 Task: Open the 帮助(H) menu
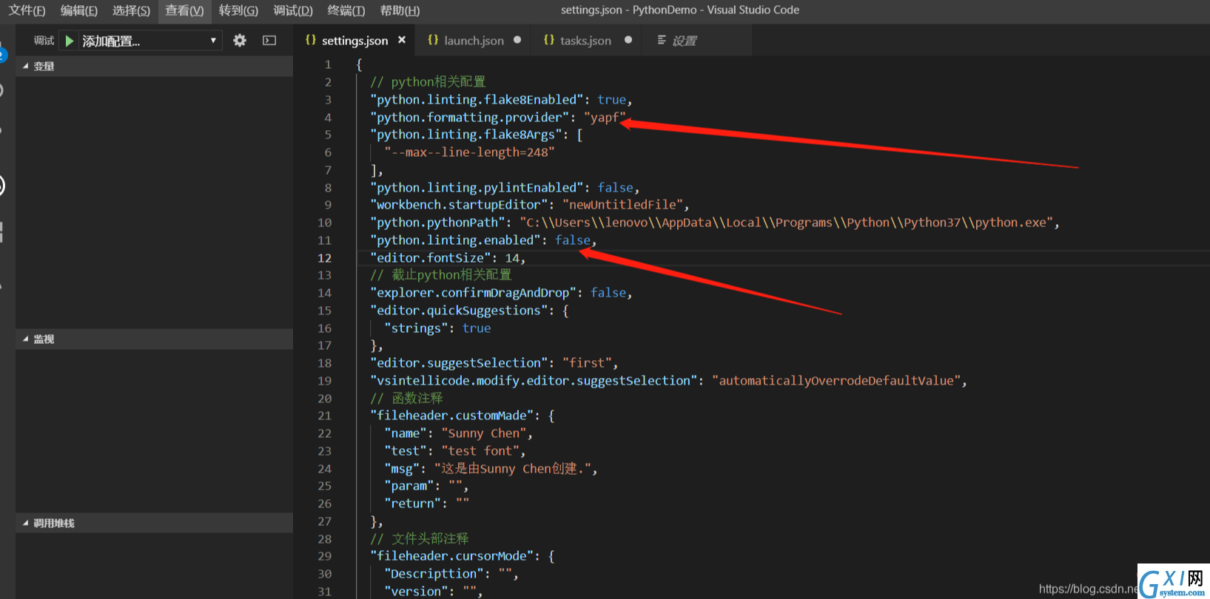pos(400,10)
